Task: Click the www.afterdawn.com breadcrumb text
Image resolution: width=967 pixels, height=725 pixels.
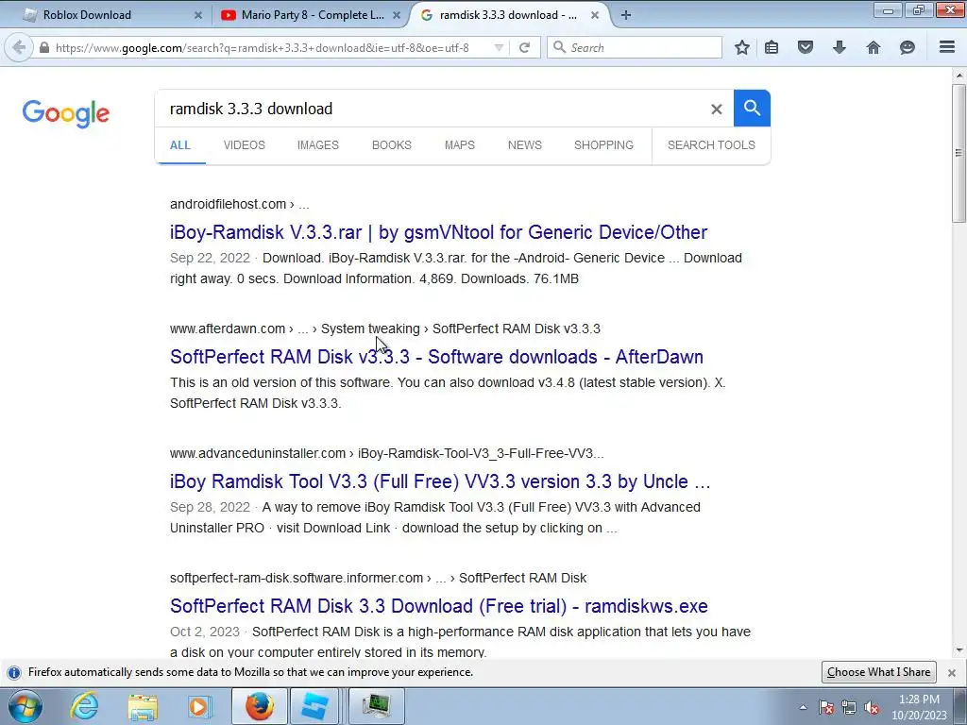Action: click(x=228, y=329)
